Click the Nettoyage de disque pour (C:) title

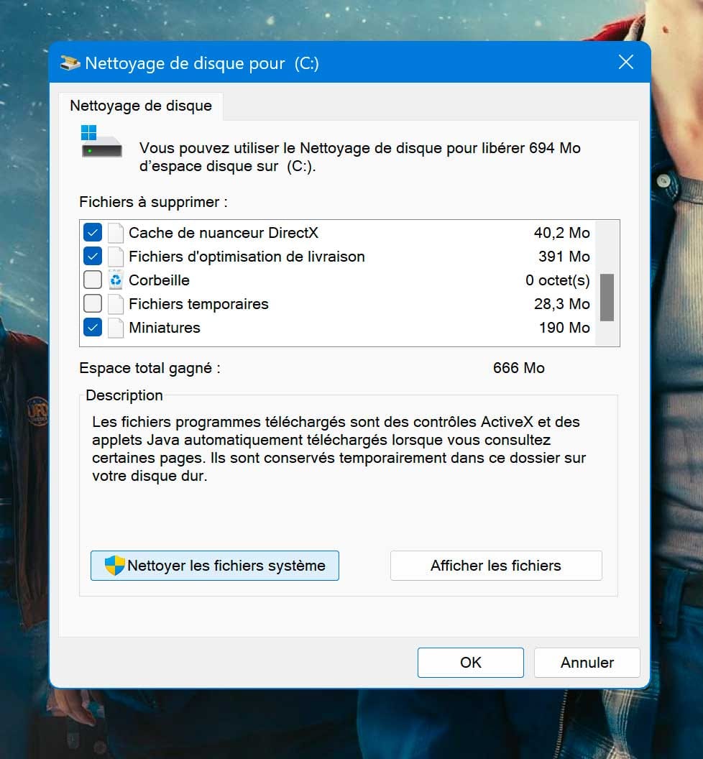pyautogui.click(x=202, y=63)
